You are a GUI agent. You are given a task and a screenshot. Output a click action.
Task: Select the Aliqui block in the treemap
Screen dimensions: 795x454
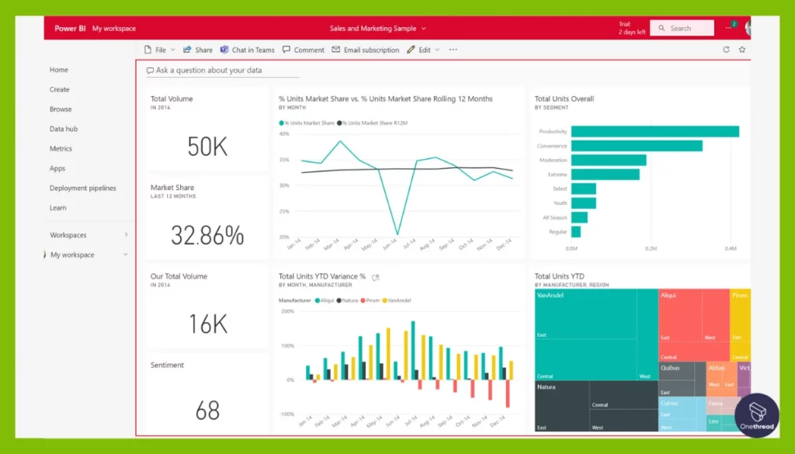693,325
